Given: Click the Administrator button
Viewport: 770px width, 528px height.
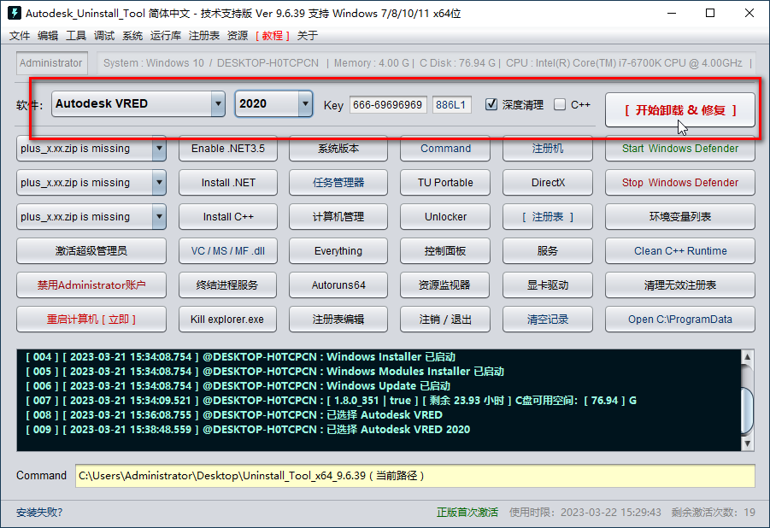Looking at the screenshot, I should click(51, 63).
